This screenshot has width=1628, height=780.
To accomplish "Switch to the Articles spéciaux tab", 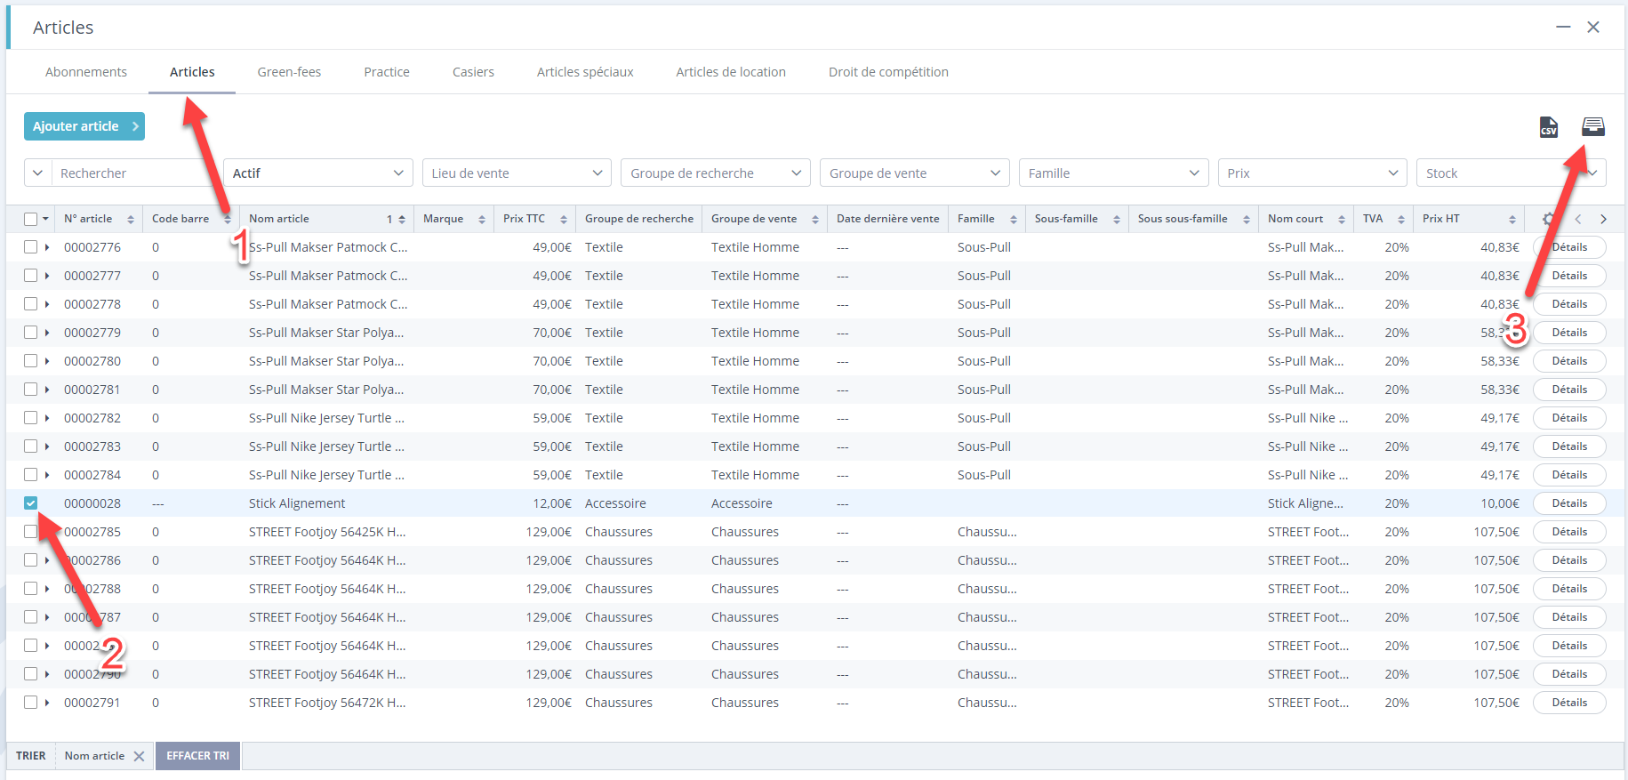I will tap(585, 72).
